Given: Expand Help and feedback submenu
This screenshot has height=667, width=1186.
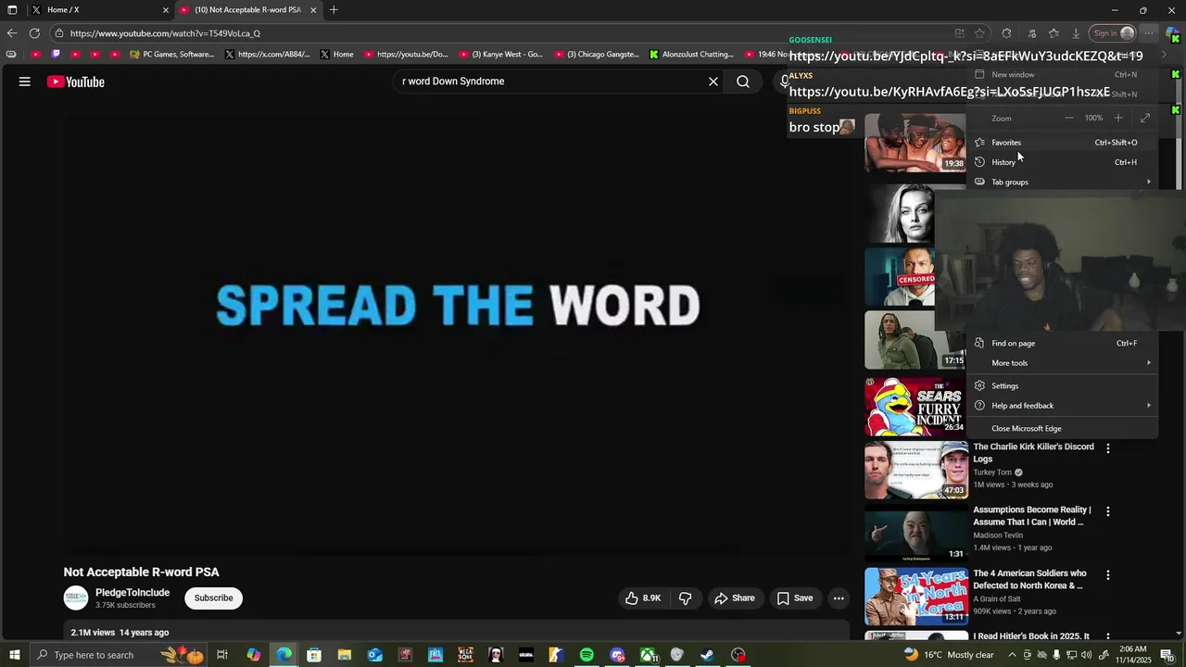Looking at the screenshot, I should tap(1062, 406).
